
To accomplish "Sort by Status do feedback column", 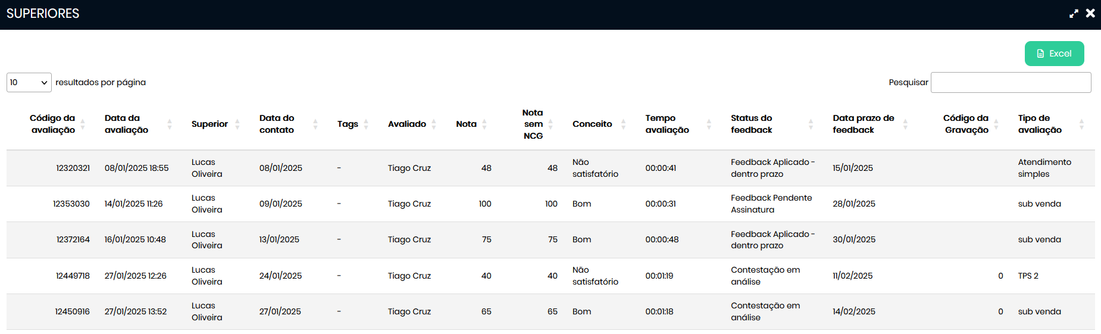I will coord(751,124).
